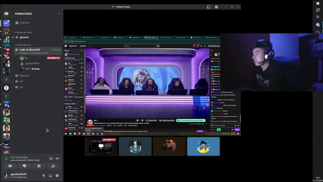Open the Windows Start button

(318, 3)
